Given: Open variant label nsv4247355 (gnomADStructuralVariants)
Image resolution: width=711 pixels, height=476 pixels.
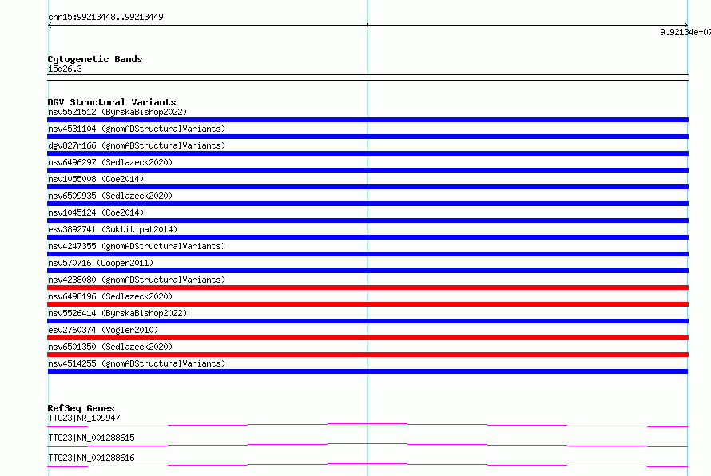Looking at the screenshot, I should pos(137,246).
